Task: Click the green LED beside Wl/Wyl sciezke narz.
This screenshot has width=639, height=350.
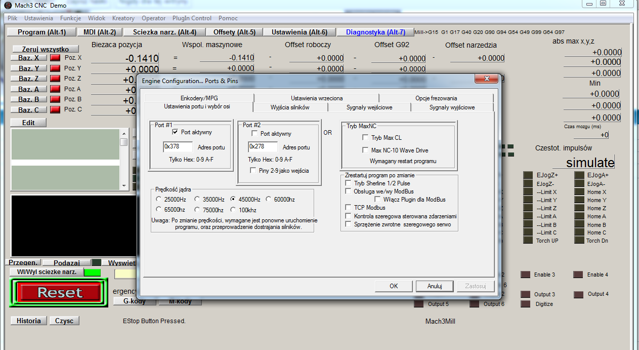Action: click(93, 273)
